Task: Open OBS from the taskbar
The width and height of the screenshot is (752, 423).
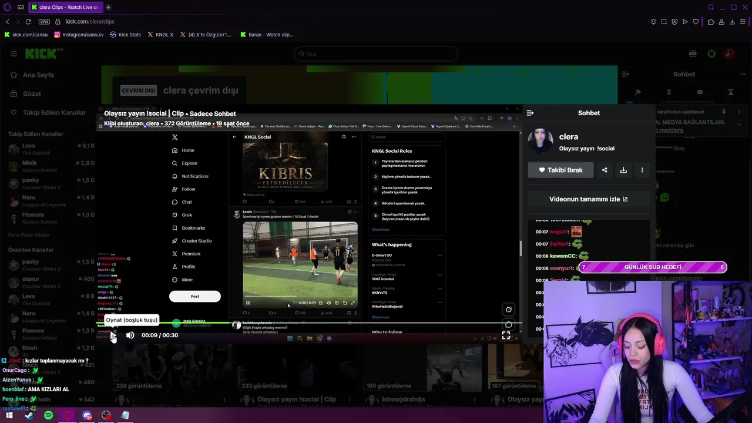Action: click(x=106, y=415)
